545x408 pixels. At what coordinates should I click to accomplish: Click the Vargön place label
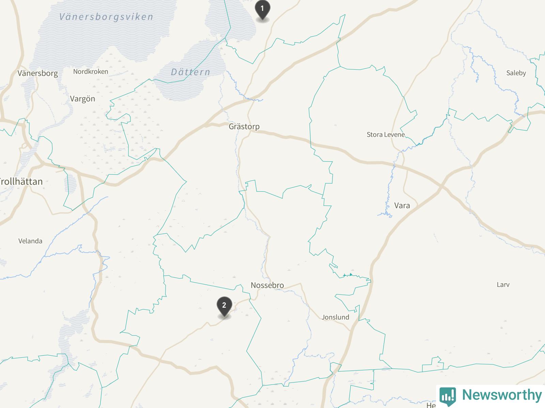[x=82, y=99]
